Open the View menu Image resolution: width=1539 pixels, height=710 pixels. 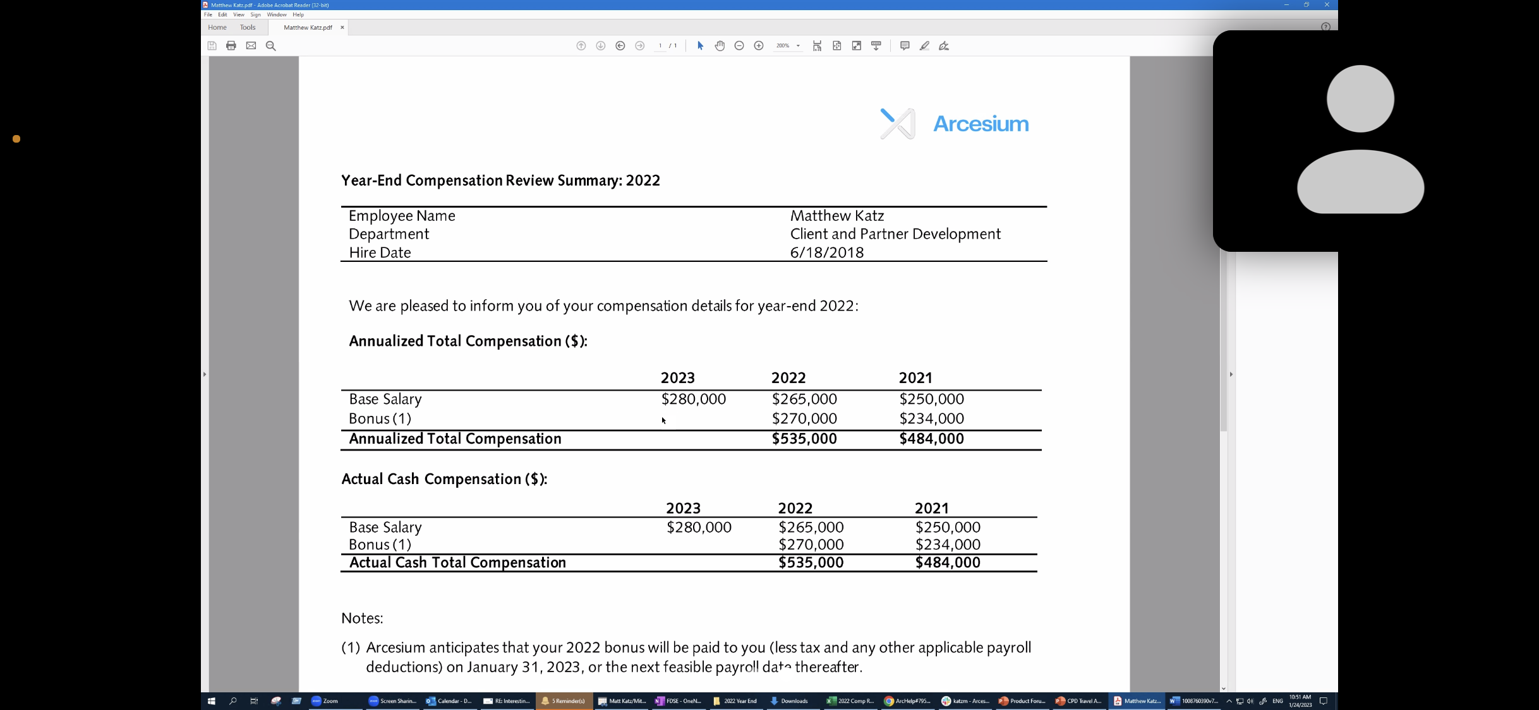click(x=238, y=15)
